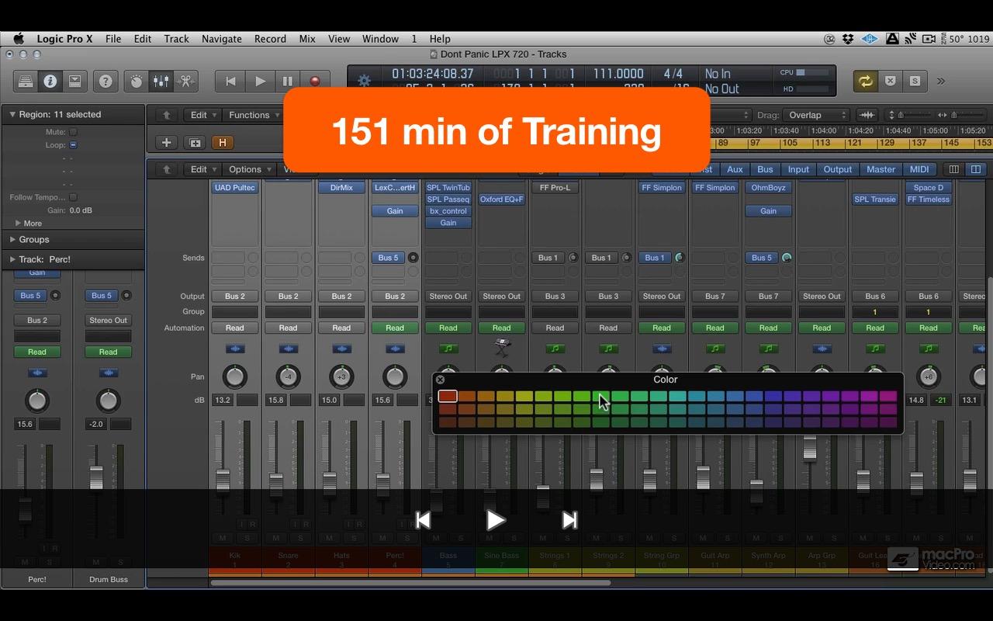Expand the More region parameters
The height and width of the screenshot is (621, 993).
click(18, 223)
